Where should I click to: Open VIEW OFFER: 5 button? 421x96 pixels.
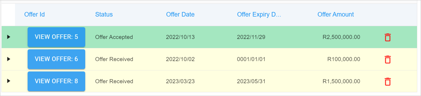[x=56, y=37]
